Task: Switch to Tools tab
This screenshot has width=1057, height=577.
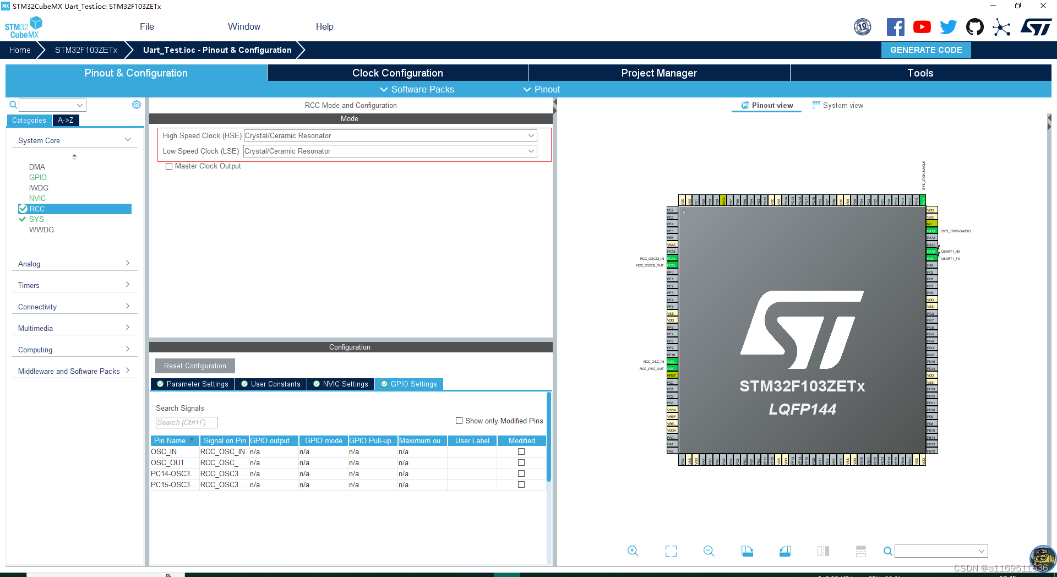Action: pyautogui.click(x=920, y=73)
